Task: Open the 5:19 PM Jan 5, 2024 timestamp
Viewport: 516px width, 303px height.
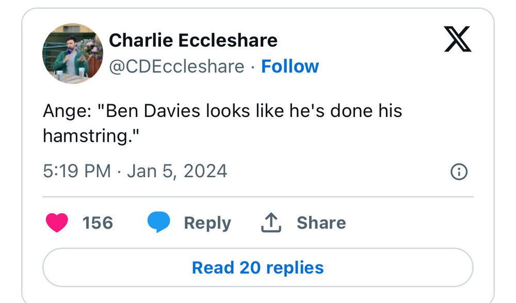Action: point(135,171)
